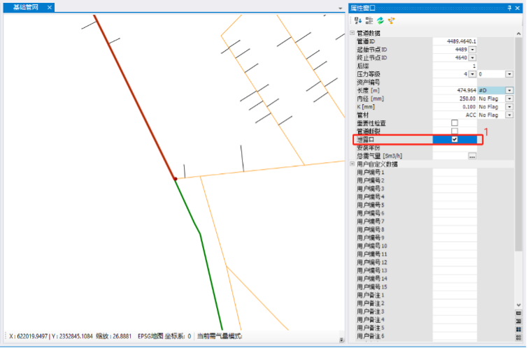Open the 起始节点ID dropdown
The height and width of the screenshot is (348, 528).
(473, 50)
